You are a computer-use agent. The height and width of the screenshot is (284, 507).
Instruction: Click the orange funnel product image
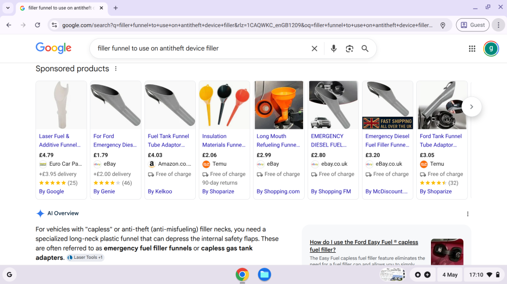click(x=279, y=105)
